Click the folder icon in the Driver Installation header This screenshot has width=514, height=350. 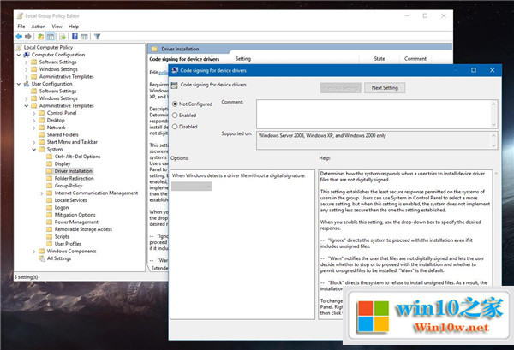pos(154,49)
